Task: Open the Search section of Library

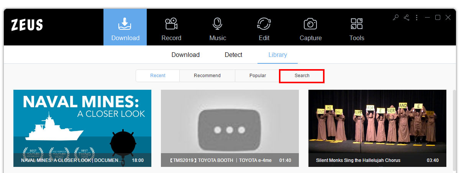Action: tap(302, 76)
